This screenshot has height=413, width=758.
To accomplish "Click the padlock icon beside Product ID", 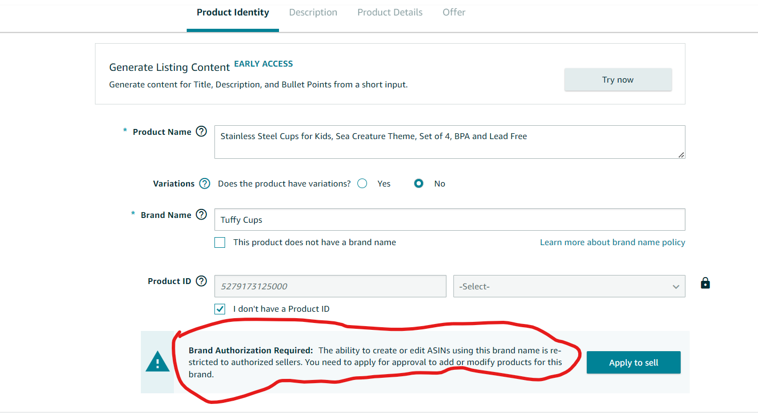I will (705, 283).
